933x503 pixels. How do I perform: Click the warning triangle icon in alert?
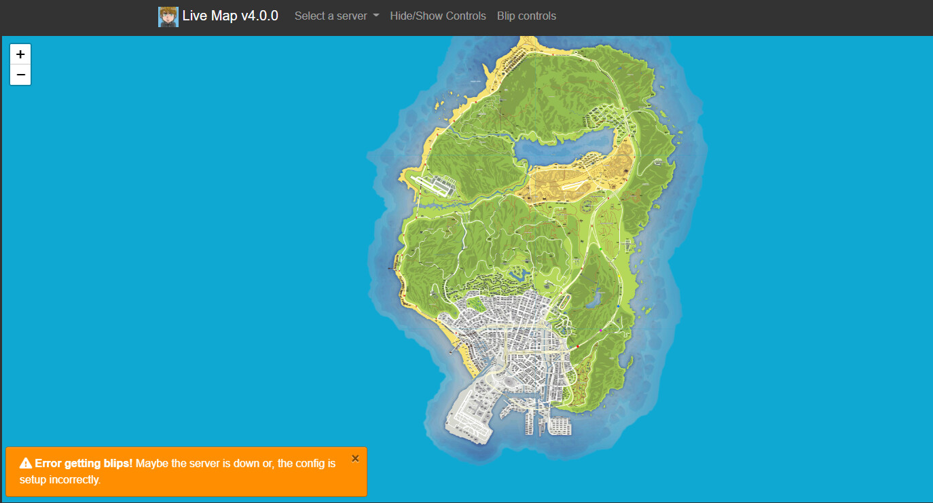tap(26, 464)
